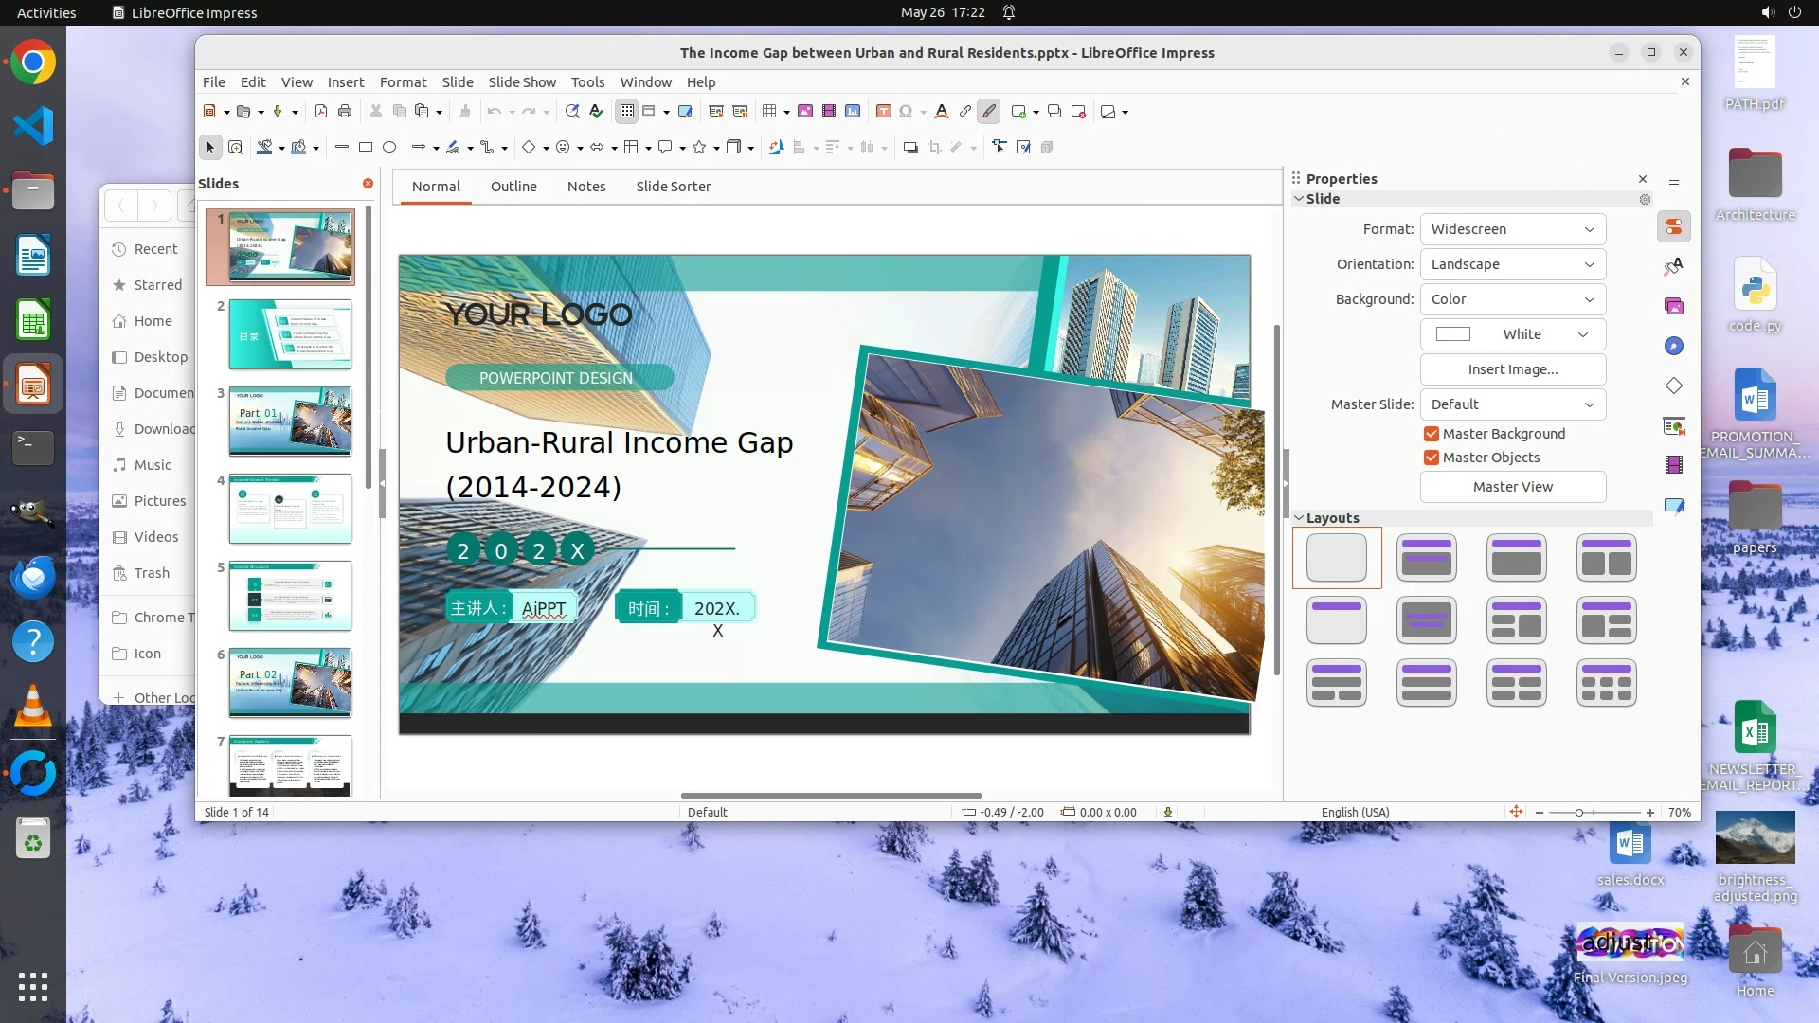
Task: Select the Rectangle shape tool
Action: click(x=366, y=147)
